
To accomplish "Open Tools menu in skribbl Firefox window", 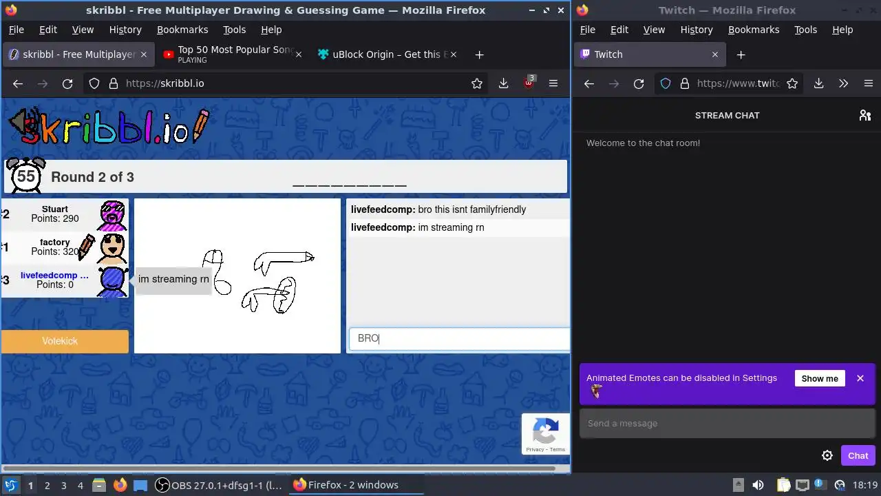I will tap(234, 30).
